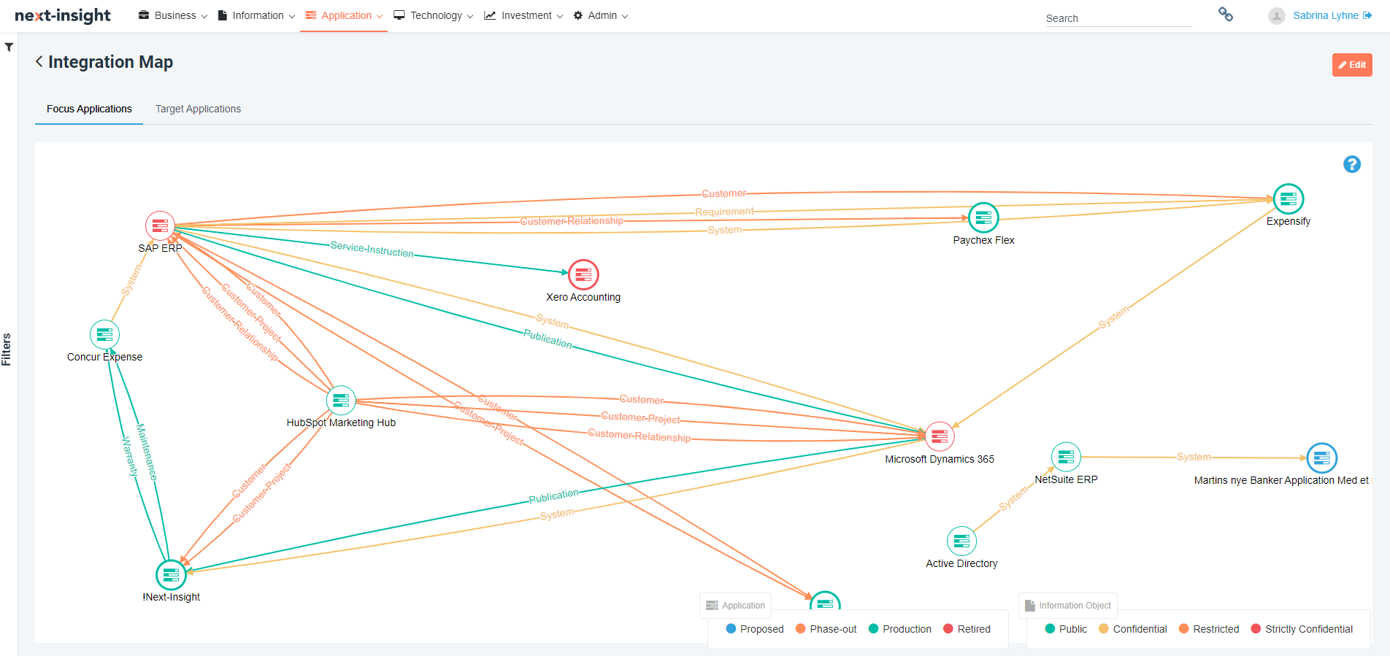Click the Production green legend dot

(x=873, y=628)
